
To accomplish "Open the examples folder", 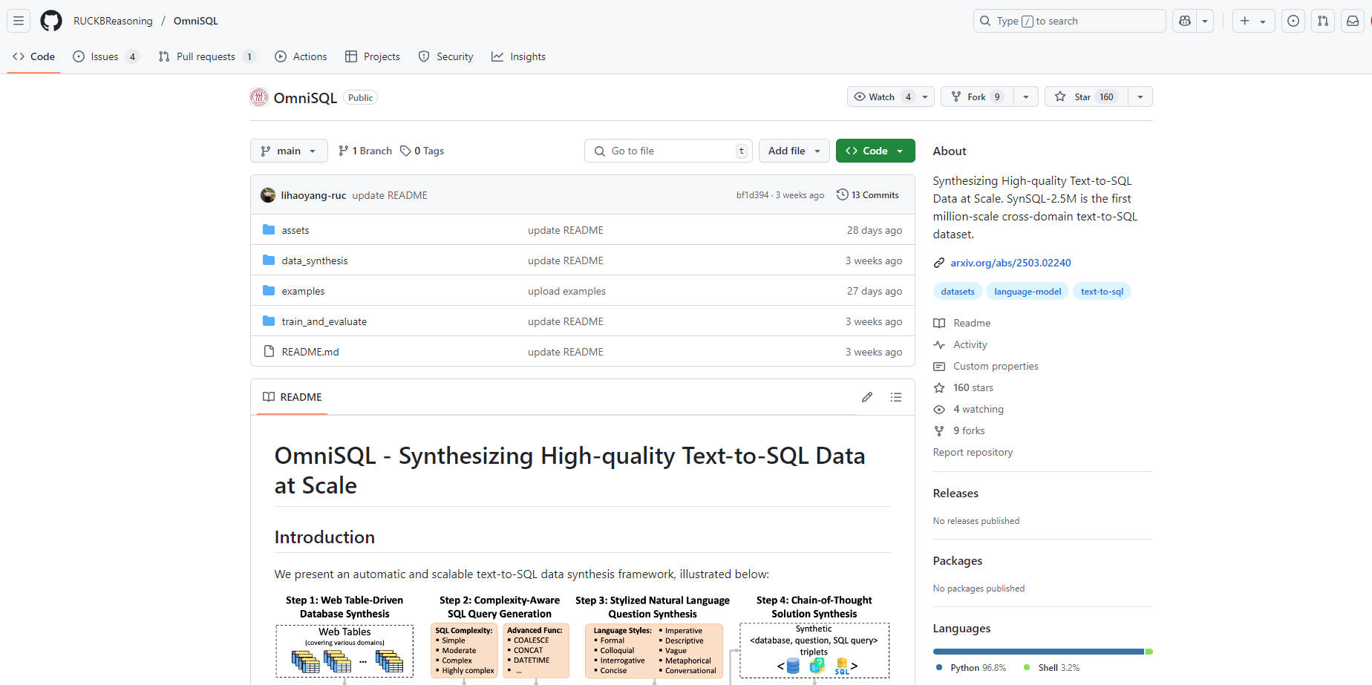I will pos(303,291).
